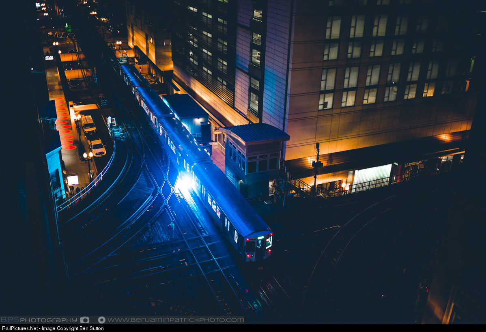Open the www.benjaminpatrickphoto.com watermark link

tap(175, 320)
